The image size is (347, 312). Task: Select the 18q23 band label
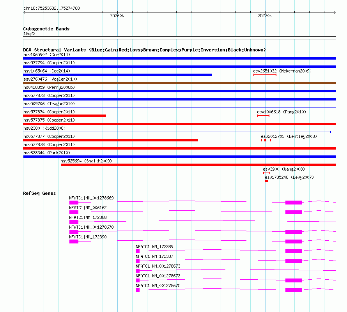pyautogui.click(x=29, y=33)
